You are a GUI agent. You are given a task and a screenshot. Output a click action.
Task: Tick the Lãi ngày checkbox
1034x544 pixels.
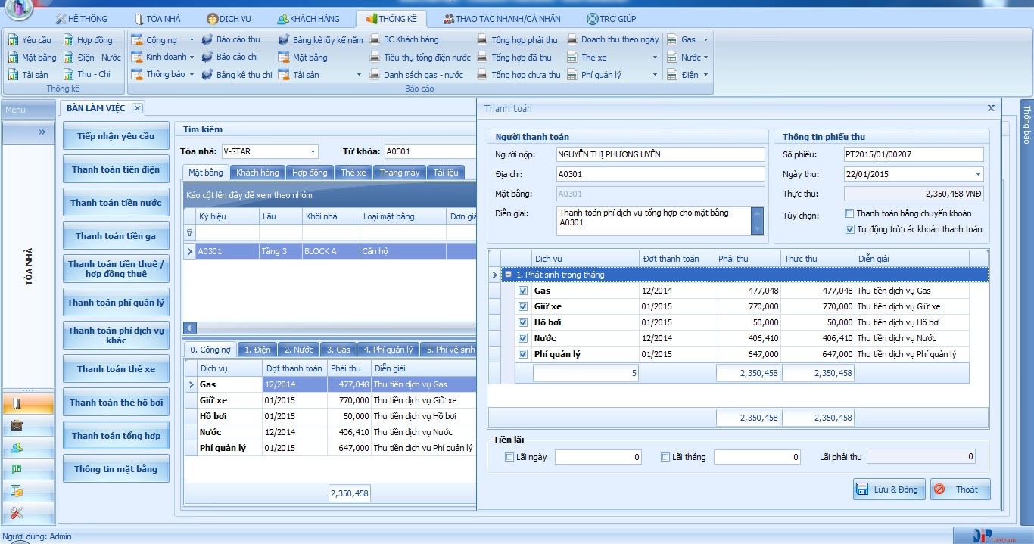tap(509, 457)
